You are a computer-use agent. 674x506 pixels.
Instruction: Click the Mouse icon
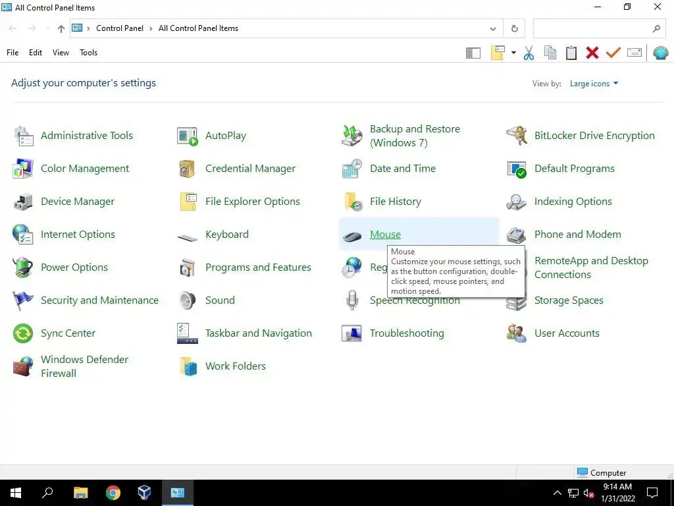pyautogui.click(x=352, y=237)
